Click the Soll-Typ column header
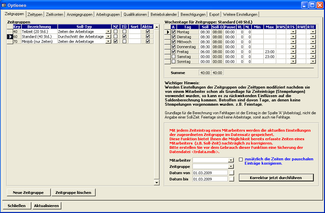Viewport: 325px width, 213px height. [84, 27]
